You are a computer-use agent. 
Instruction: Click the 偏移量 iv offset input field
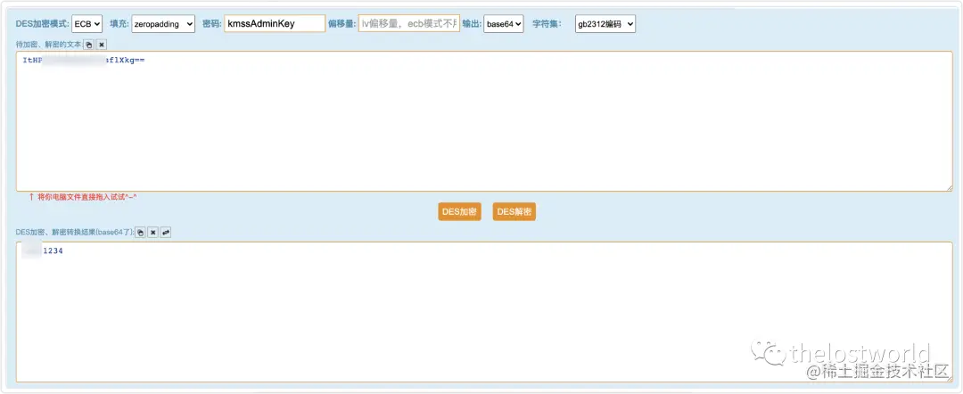coord(409,24)
